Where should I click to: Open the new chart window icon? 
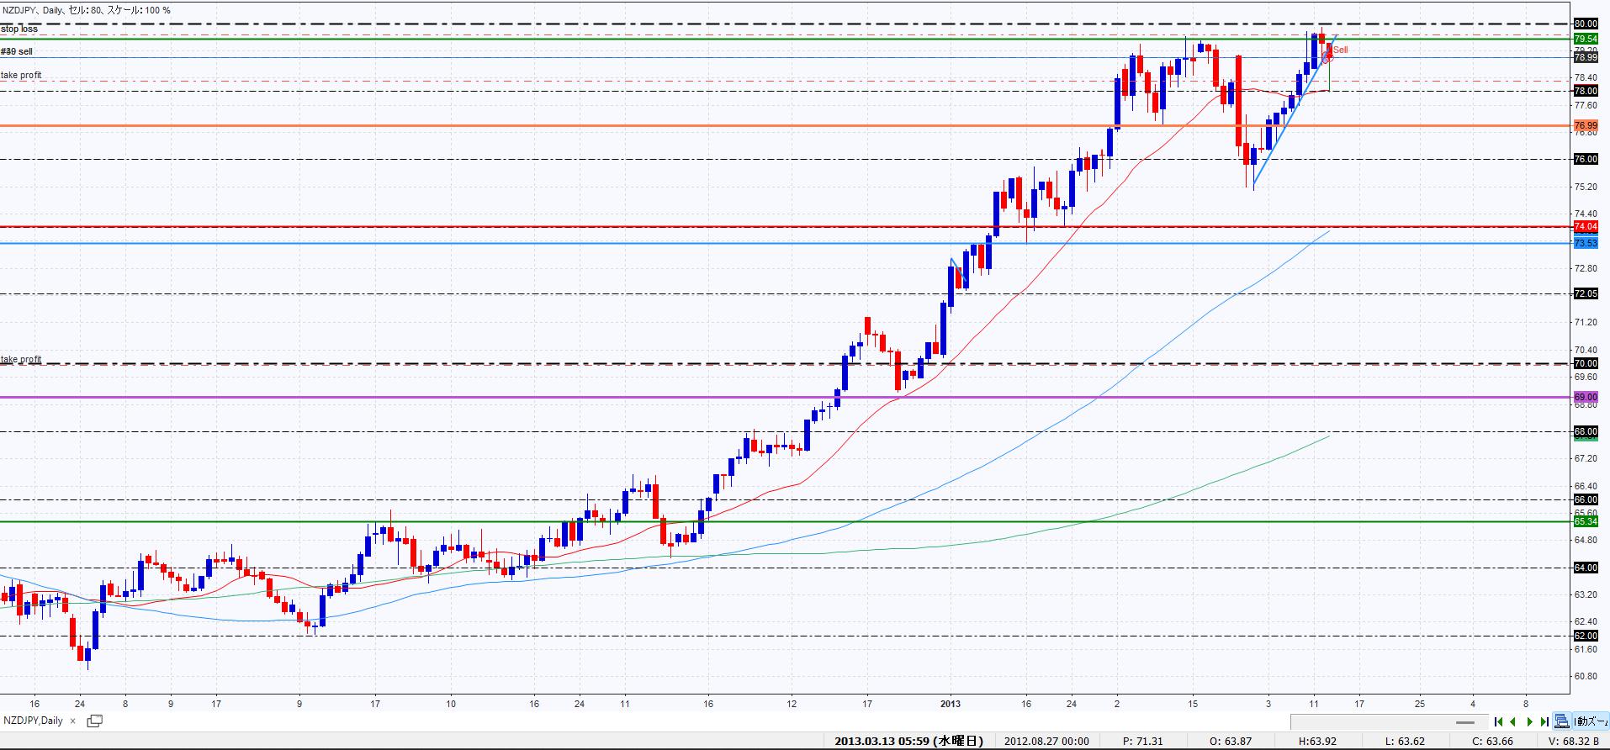[95, 721]
